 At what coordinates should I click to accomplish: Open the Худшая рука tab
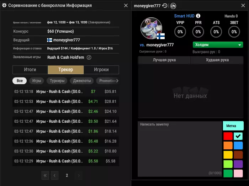[217, 60]
